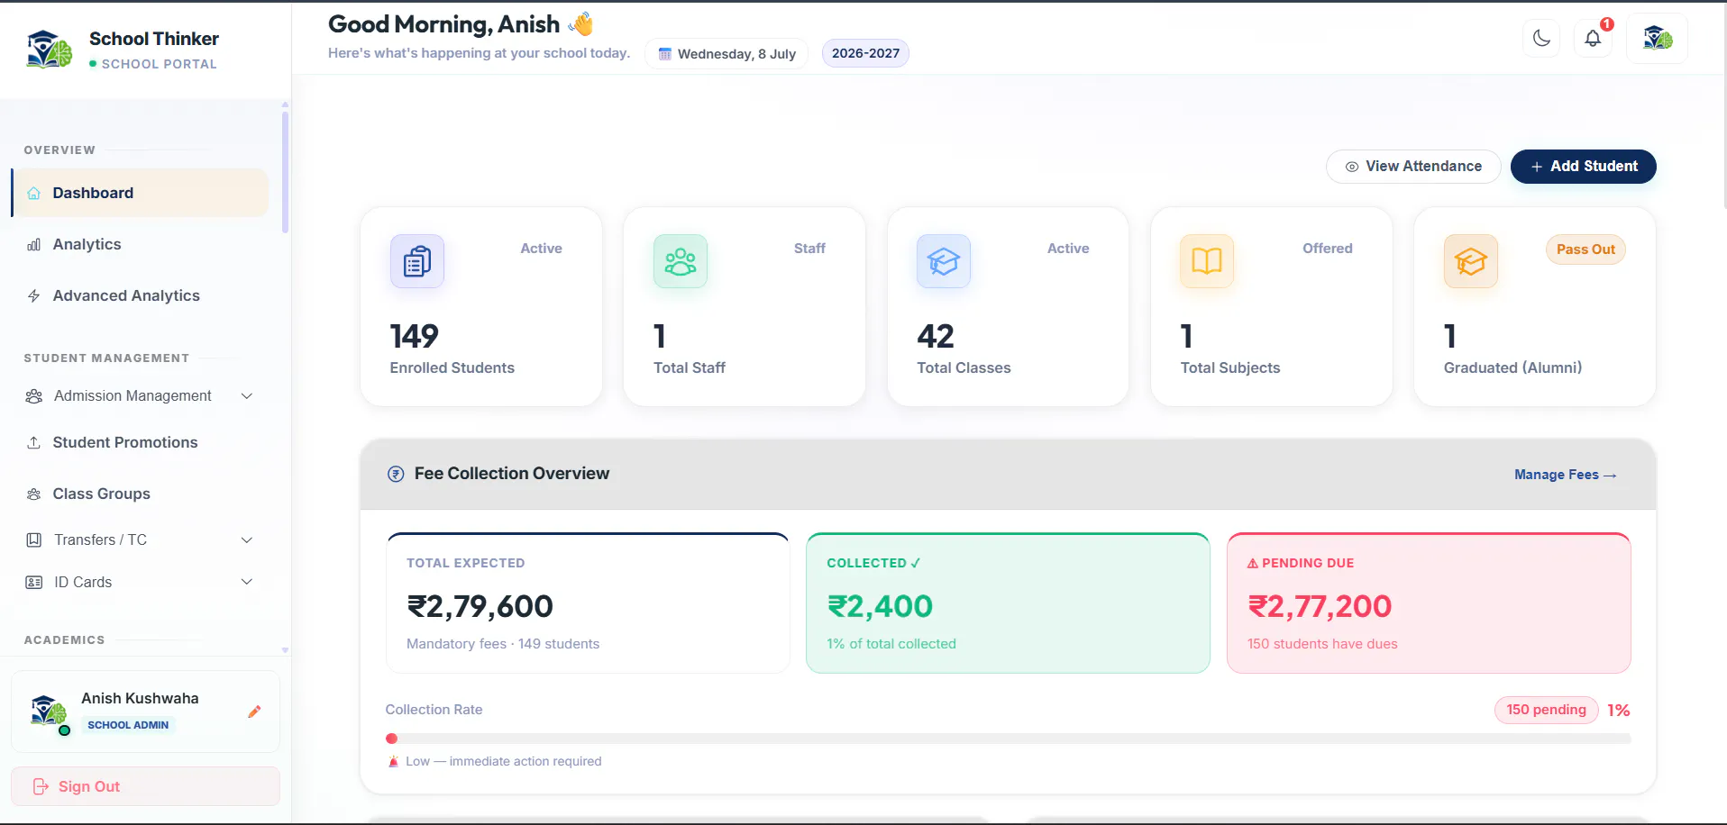Click the '1% of total collected' text

[x=891, y=644]
